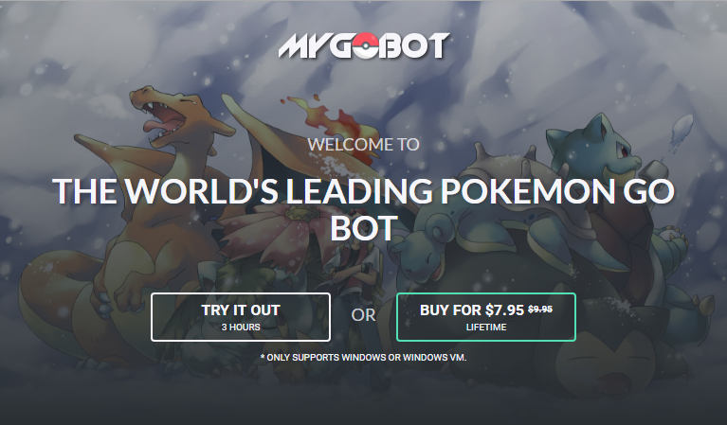Click the MYGOBOT logo at the top
Screen dimensions: 727x425
pyautogui.click(x=364, y=45)
